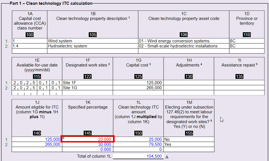Click the overridden specified percentage 20.000
Screen dimensions: 269x161
click(x=88, y=139)
